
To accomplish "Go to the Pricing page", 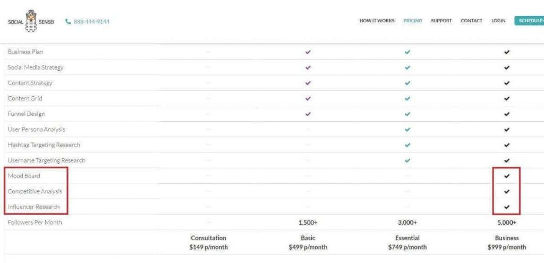I will click(x=413, y=21).
